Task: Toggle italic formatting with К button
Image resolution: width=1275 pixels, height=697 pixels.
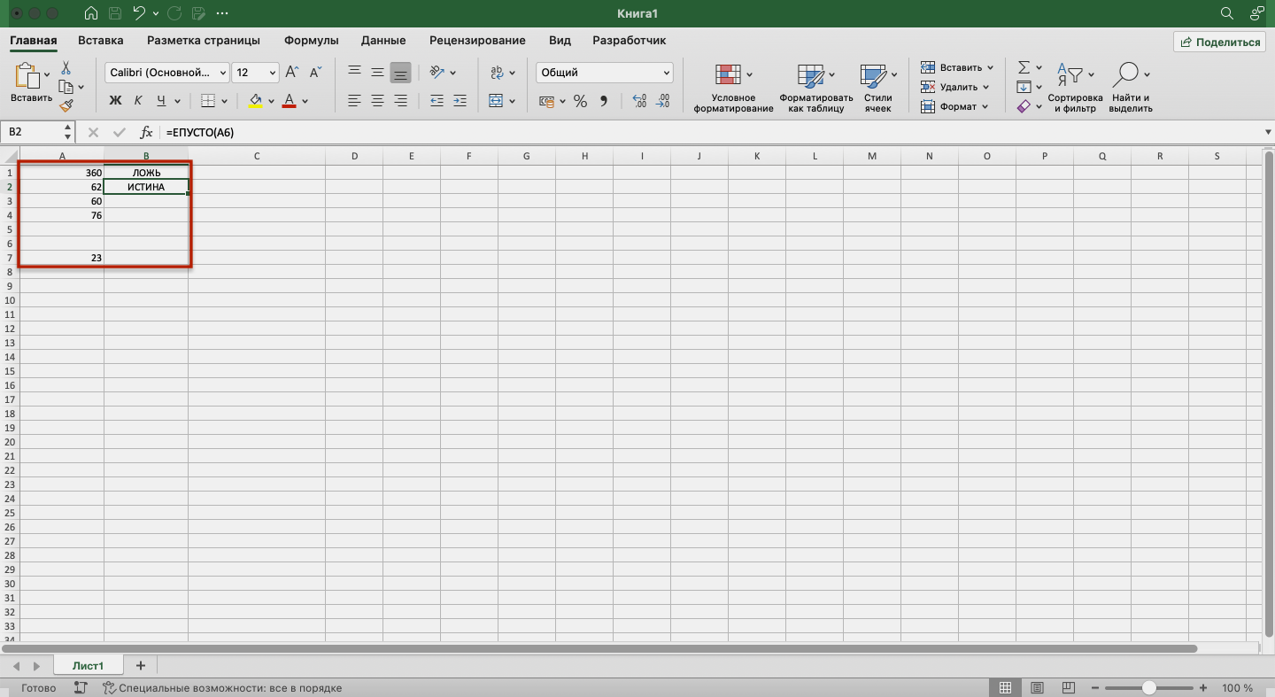Action: pos(138,101)
